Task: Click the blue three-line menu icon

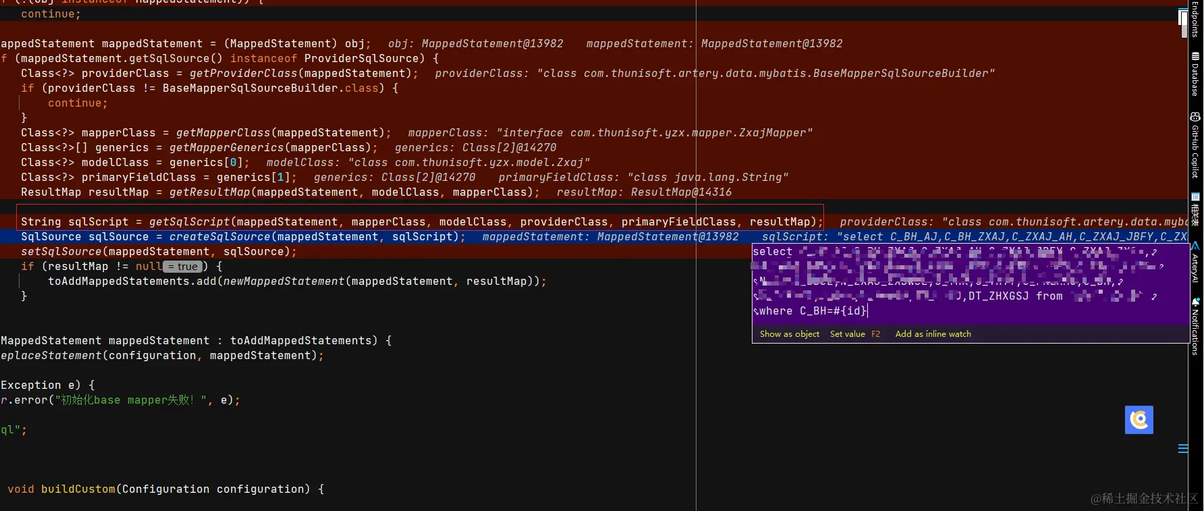Action: 1183,449
